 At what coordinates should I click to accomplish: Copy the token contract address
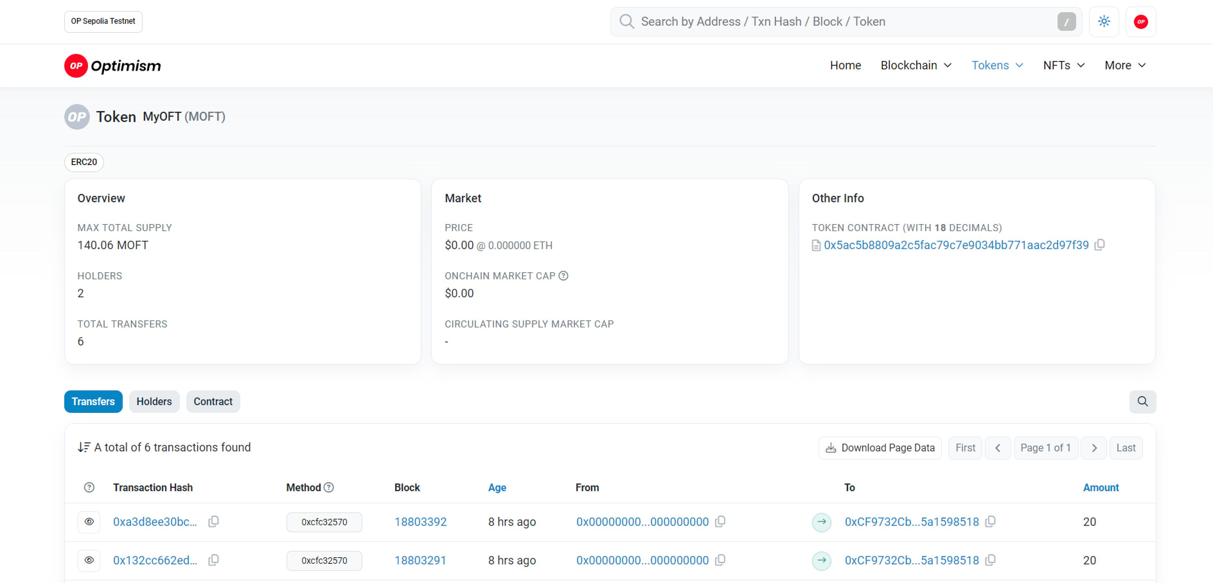click(x=1100, y=245)
